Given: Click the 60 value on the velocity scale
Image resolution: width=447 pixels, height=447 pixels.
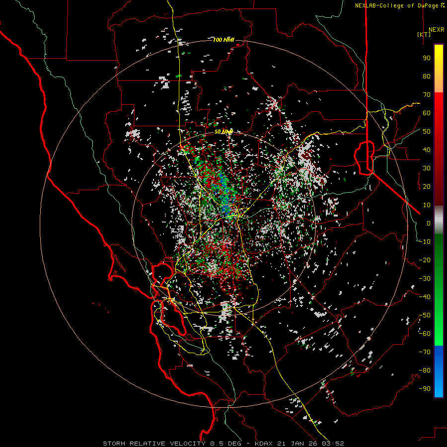Looking at the screenshot, I should 427,113.
